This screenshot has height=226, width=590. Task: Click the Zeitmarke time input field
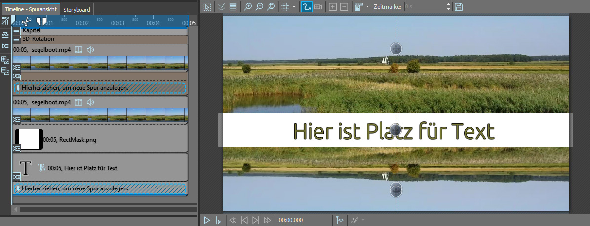[x=425, y=7]
